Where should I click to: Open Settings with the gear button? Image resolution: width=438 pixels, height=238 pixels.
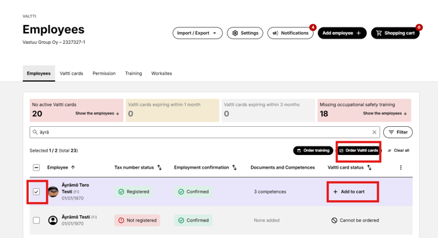(244, 33)
